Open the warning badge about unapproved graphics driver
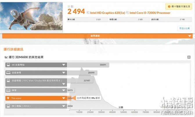 point(179,7)
